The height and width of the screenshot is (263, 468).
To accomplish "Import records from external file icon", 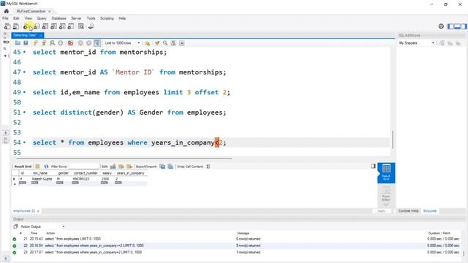I will click(170, 167).
